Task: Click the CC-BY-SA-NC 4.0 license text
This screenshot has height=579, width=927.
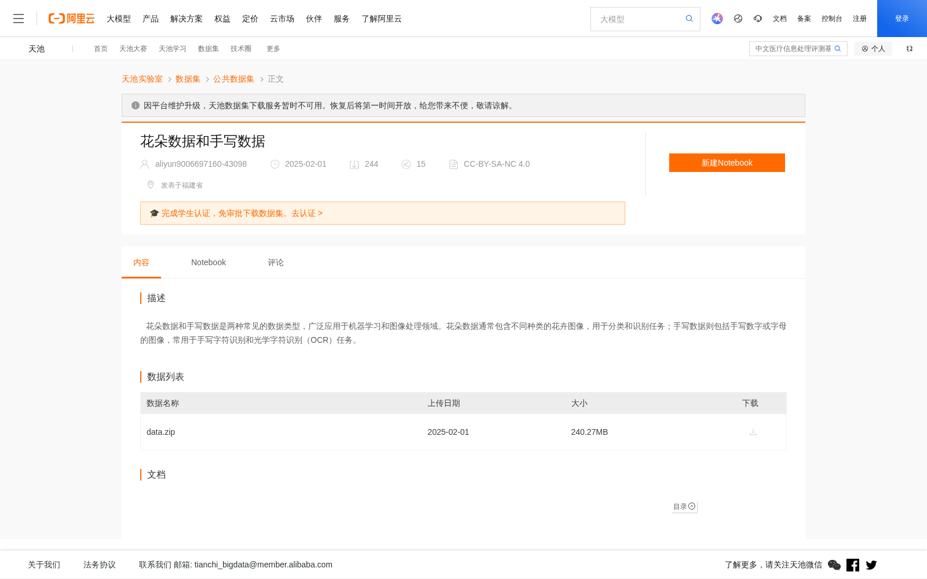Action: click(x=497, y=164)
